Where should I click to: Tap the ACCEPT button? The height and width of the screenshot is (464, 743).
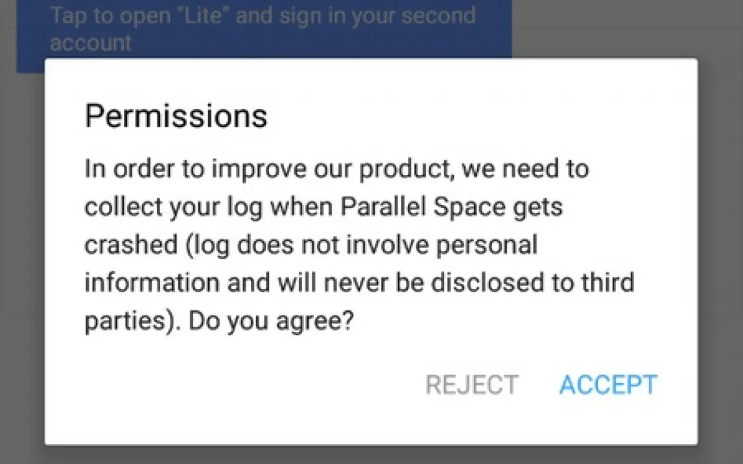608,384
